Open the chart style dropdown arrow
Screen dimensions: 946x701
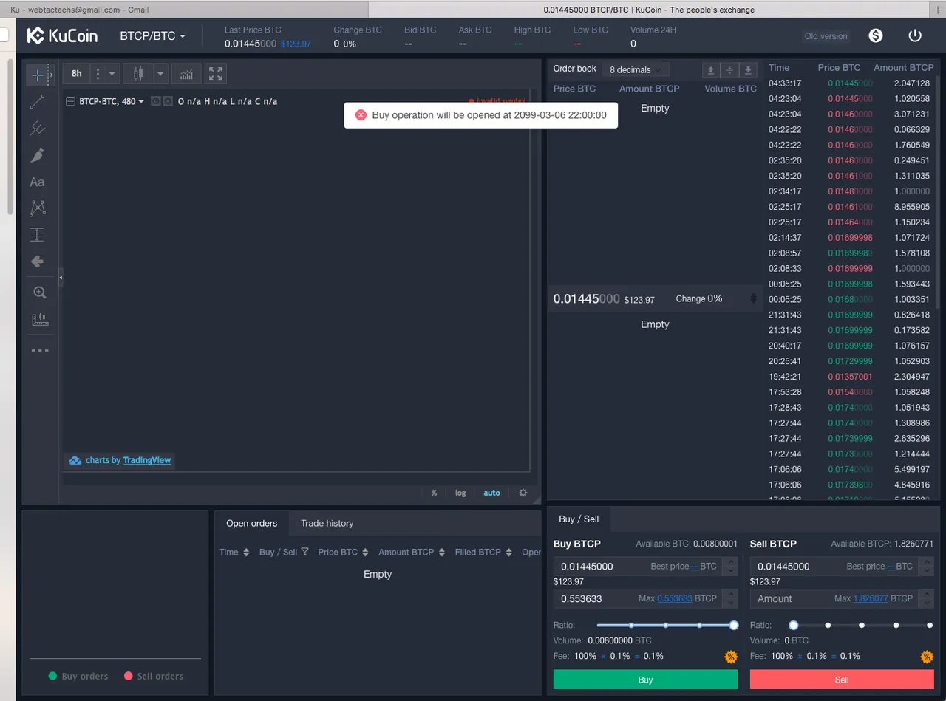coord(160,74)
